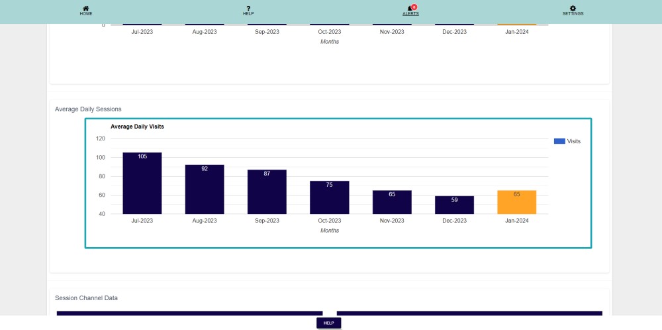The height and width of the screenshot is (330, 662).
Task: Open Settings via the gear icon
Action: (x=573, y=8)
